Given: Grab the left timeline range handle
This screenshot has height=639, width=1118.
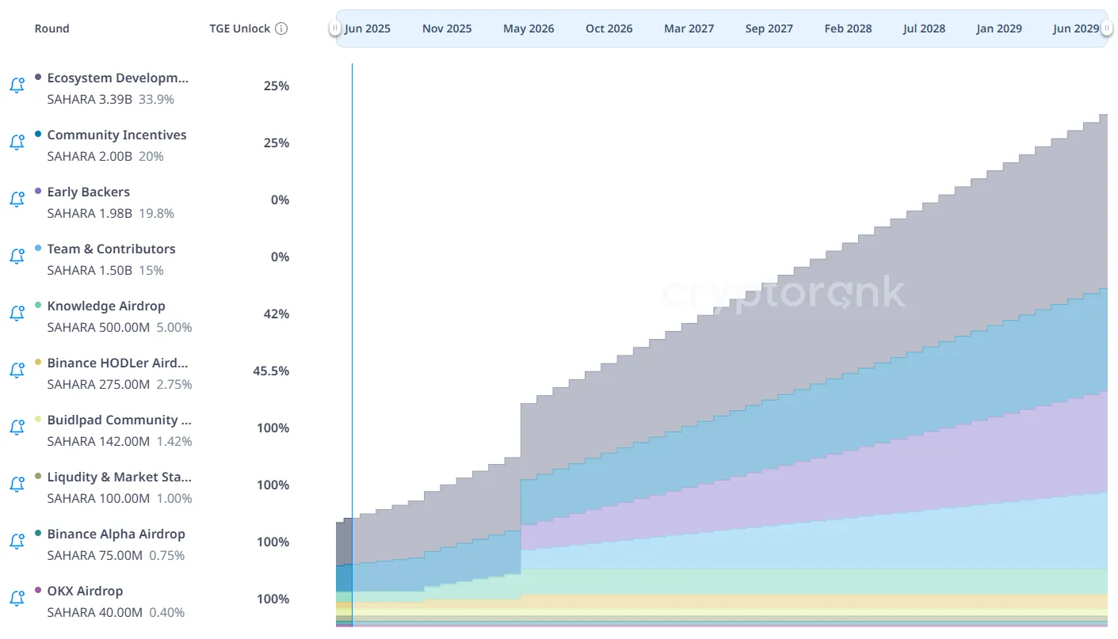Looking at the screenshot, I should coord(335,29).
